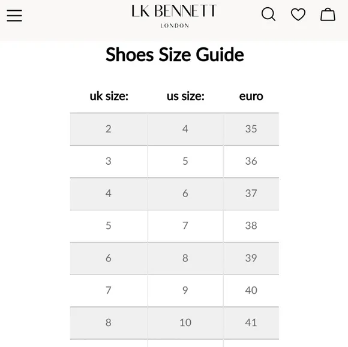Image resolution: width=348 pixels, height=347 pixels.
Task: Open the hamburger navigation menu
Action: [x=14, y=16]
